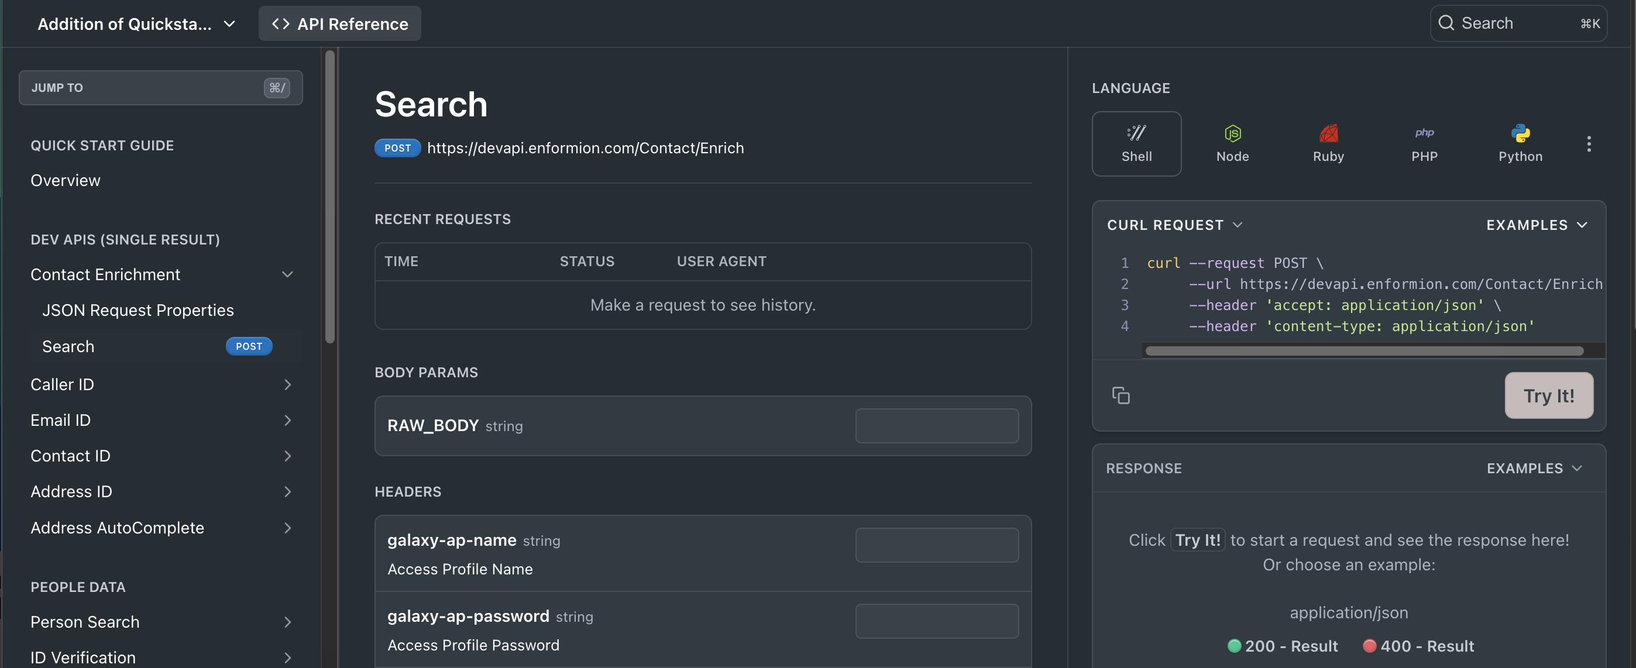The width and height of the screenshot is (1636, 668).
Task: Click the PEOPLE DATA heading
Action: [78, 587]
